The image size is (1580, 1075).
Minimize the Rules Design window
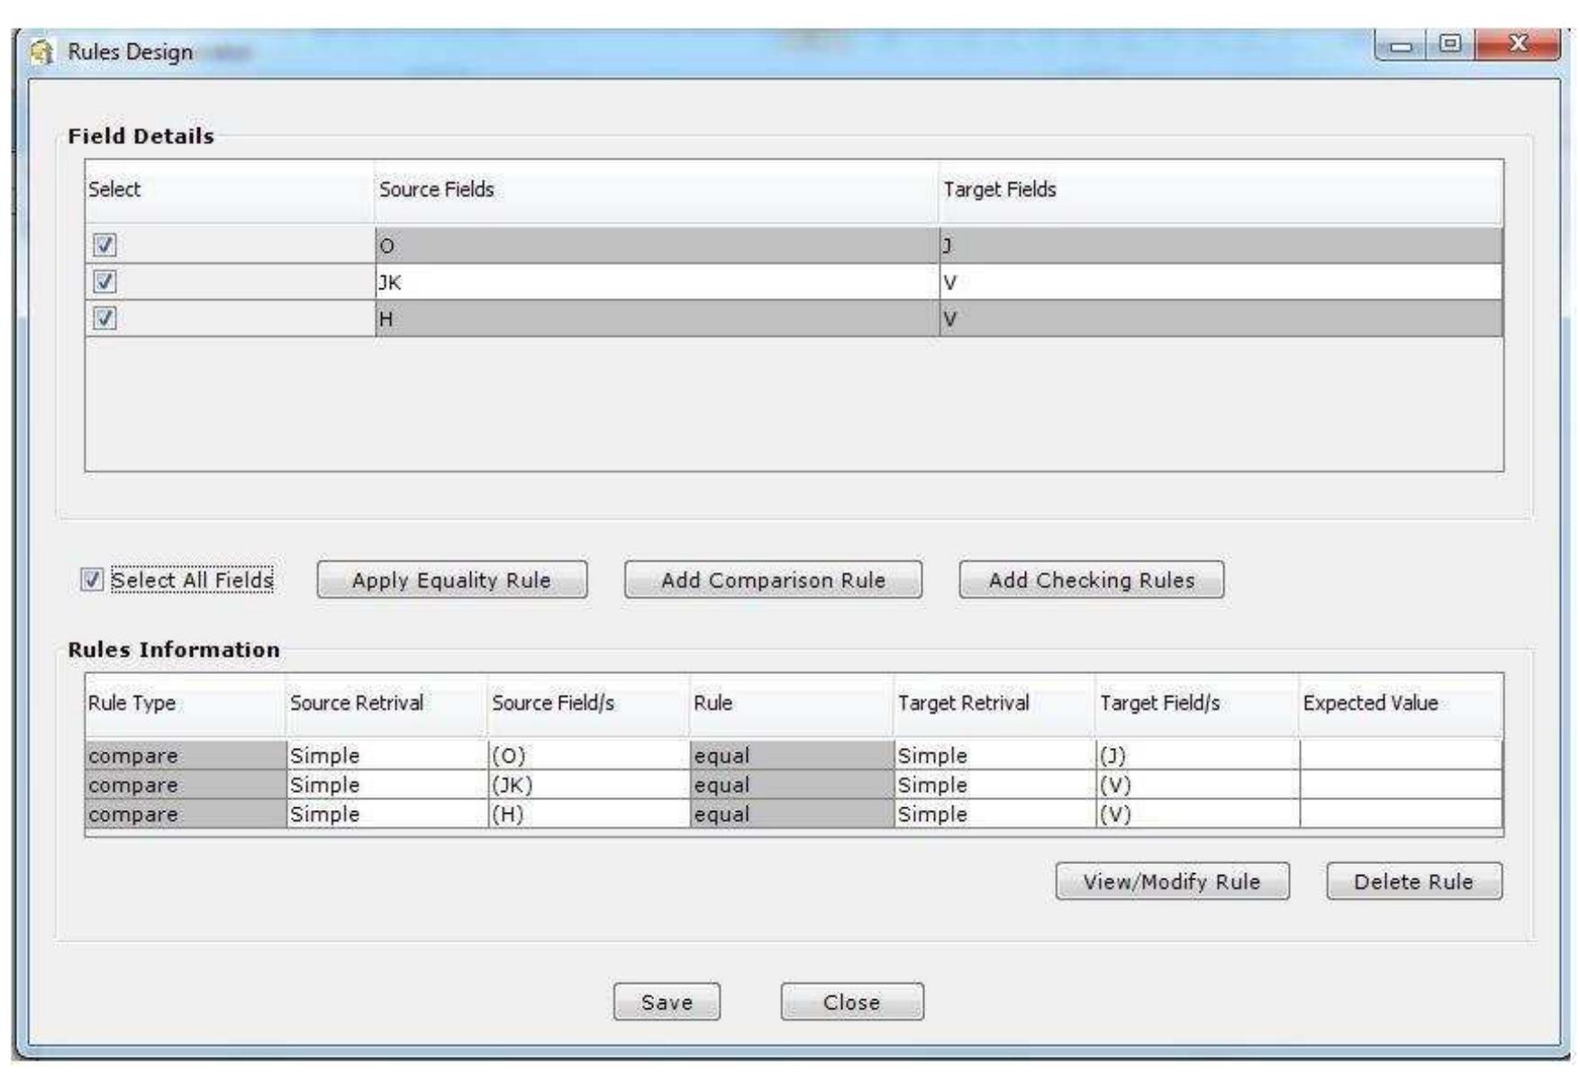(x=1402, y=44)
